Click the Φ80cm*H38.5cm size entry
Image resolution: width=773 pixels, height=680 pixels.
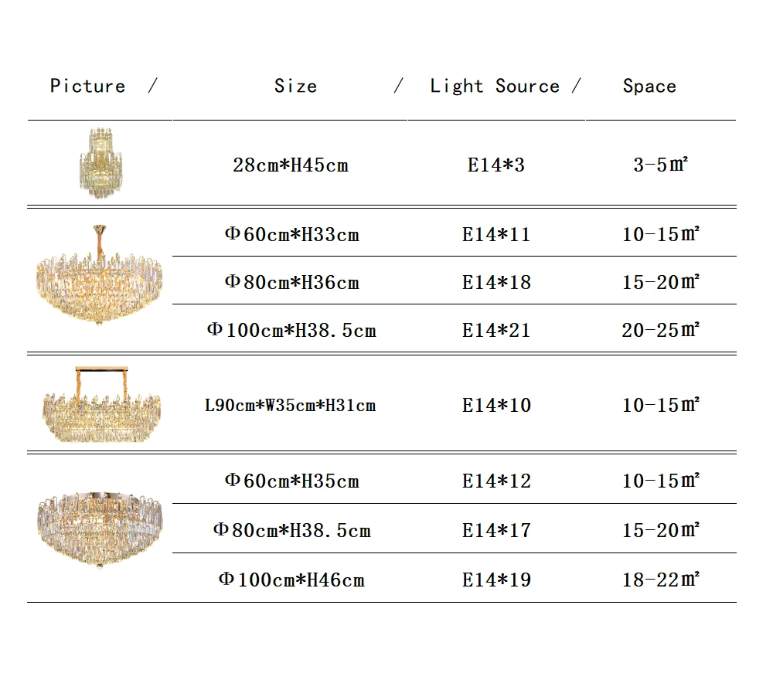tap(292, 531)
